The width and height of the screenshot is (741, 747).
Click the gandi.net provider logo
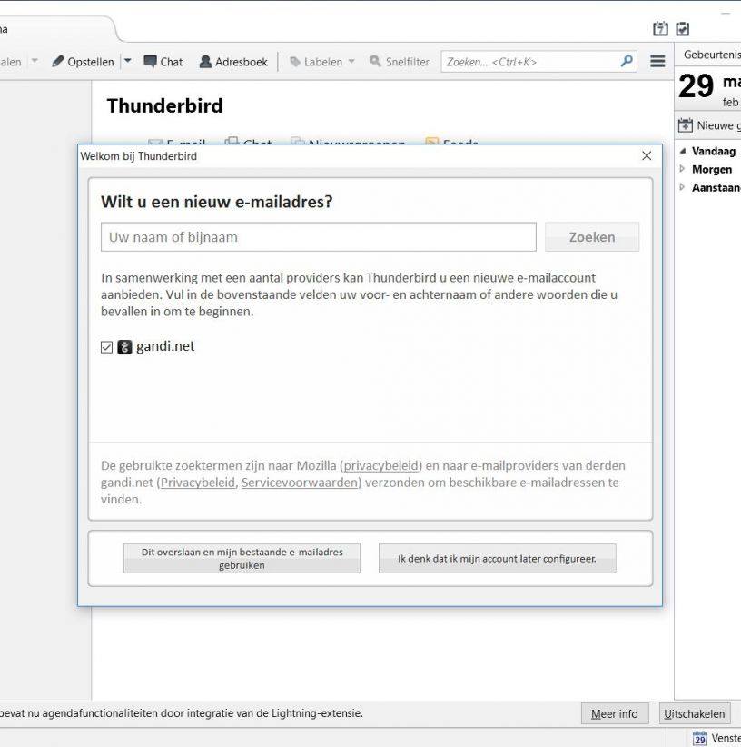click(x=124, y=347)
